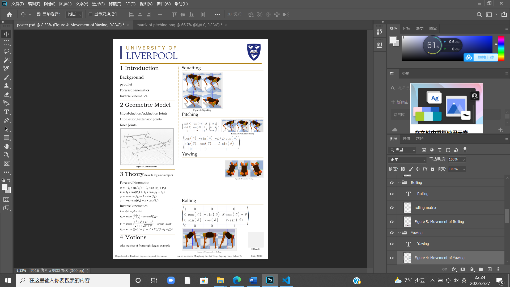This screenshot has width=510, height=287.
Task: Hide the Yawing group layer
Action: (x=392, y=233)
